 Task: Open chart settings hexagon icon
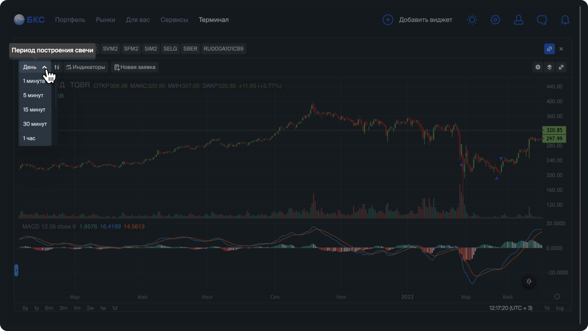coord(538,67)
